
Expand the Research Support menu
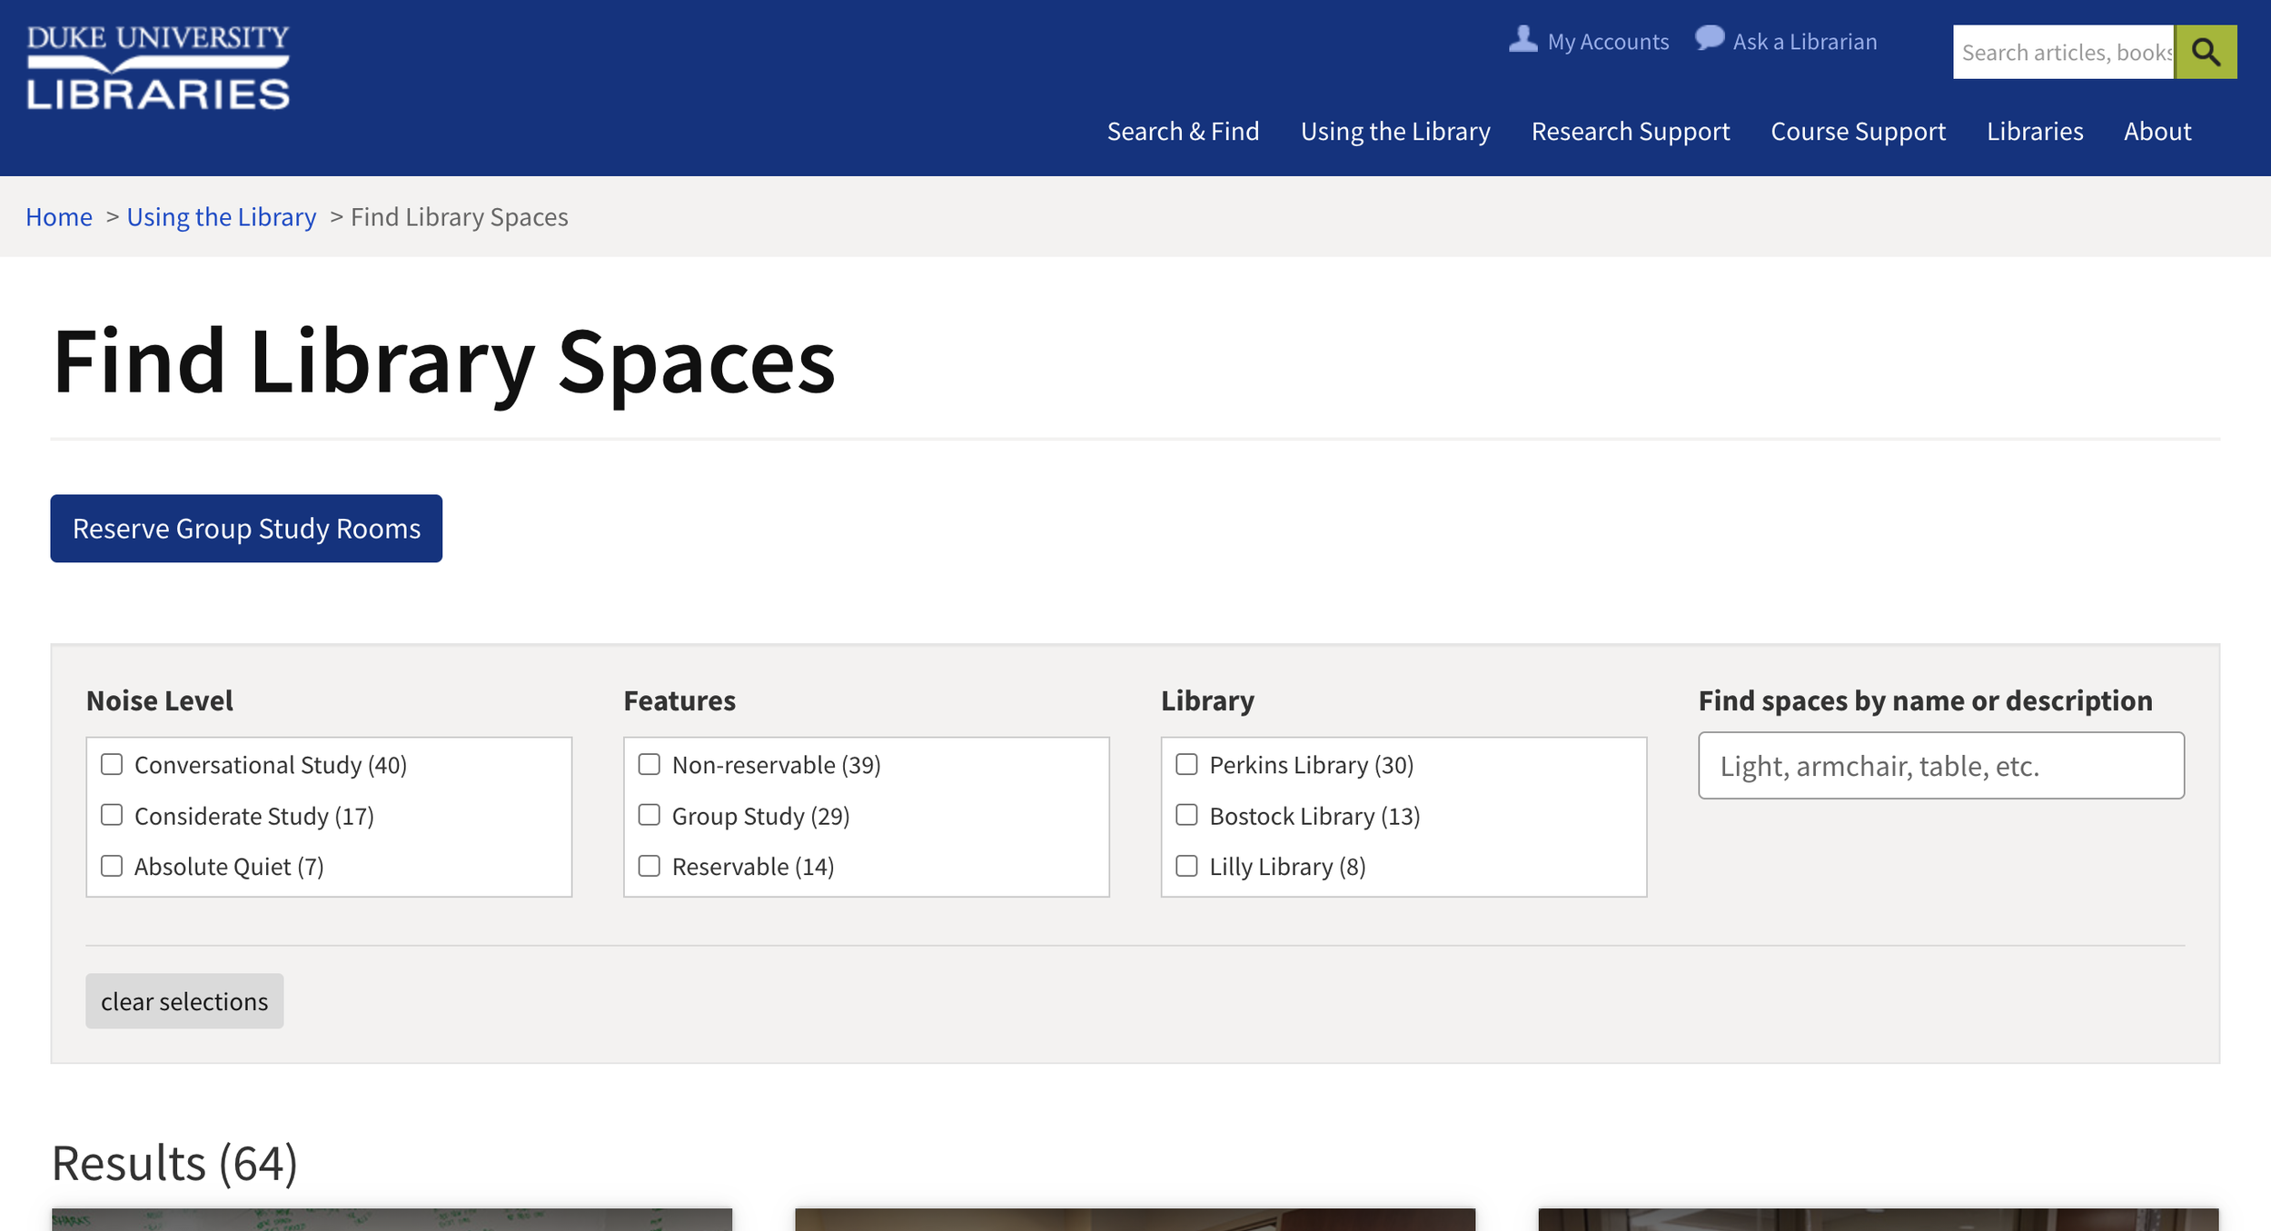coord(1630,131)
